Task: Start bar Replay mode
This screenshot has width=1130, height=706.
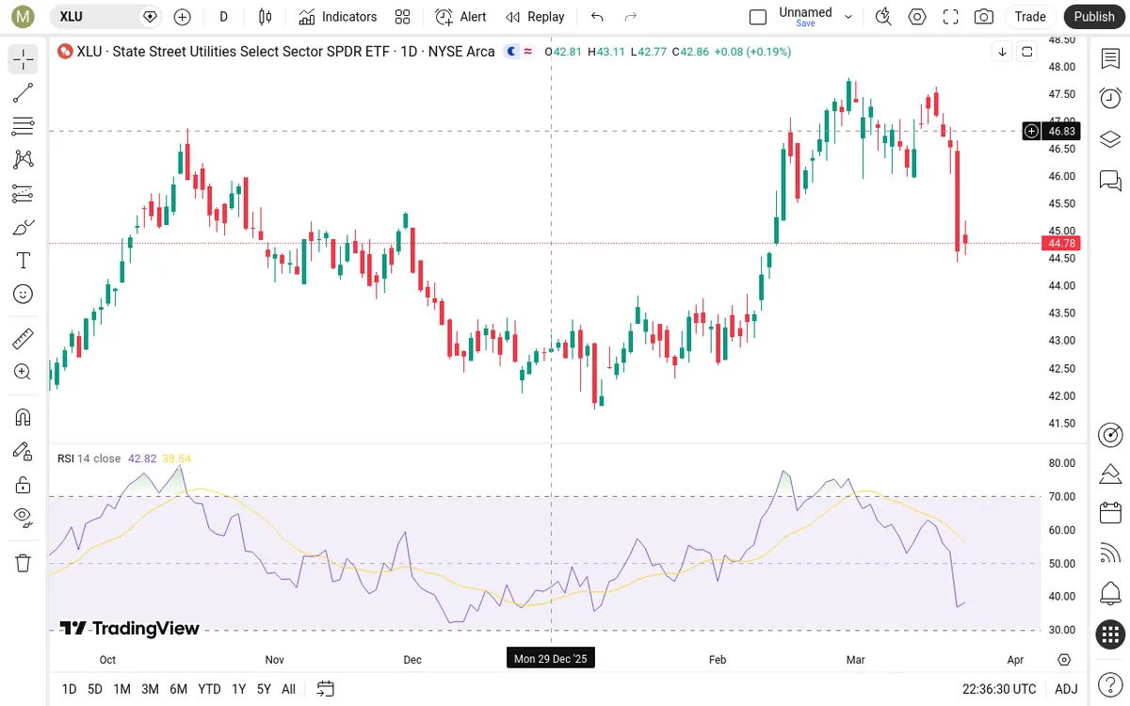Action: (x=535, y=17)
